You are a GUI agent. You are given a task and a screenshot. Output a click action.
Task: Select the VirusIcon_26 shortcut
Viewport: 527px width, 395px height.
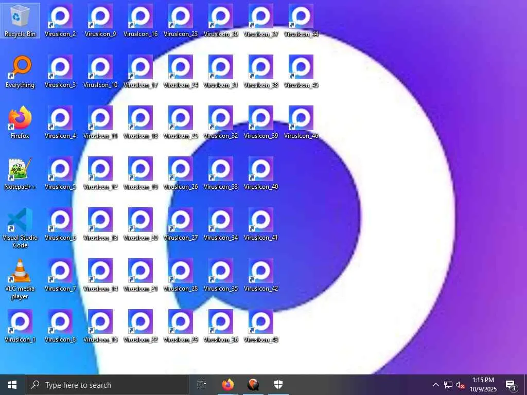click(x=181, y=174)
